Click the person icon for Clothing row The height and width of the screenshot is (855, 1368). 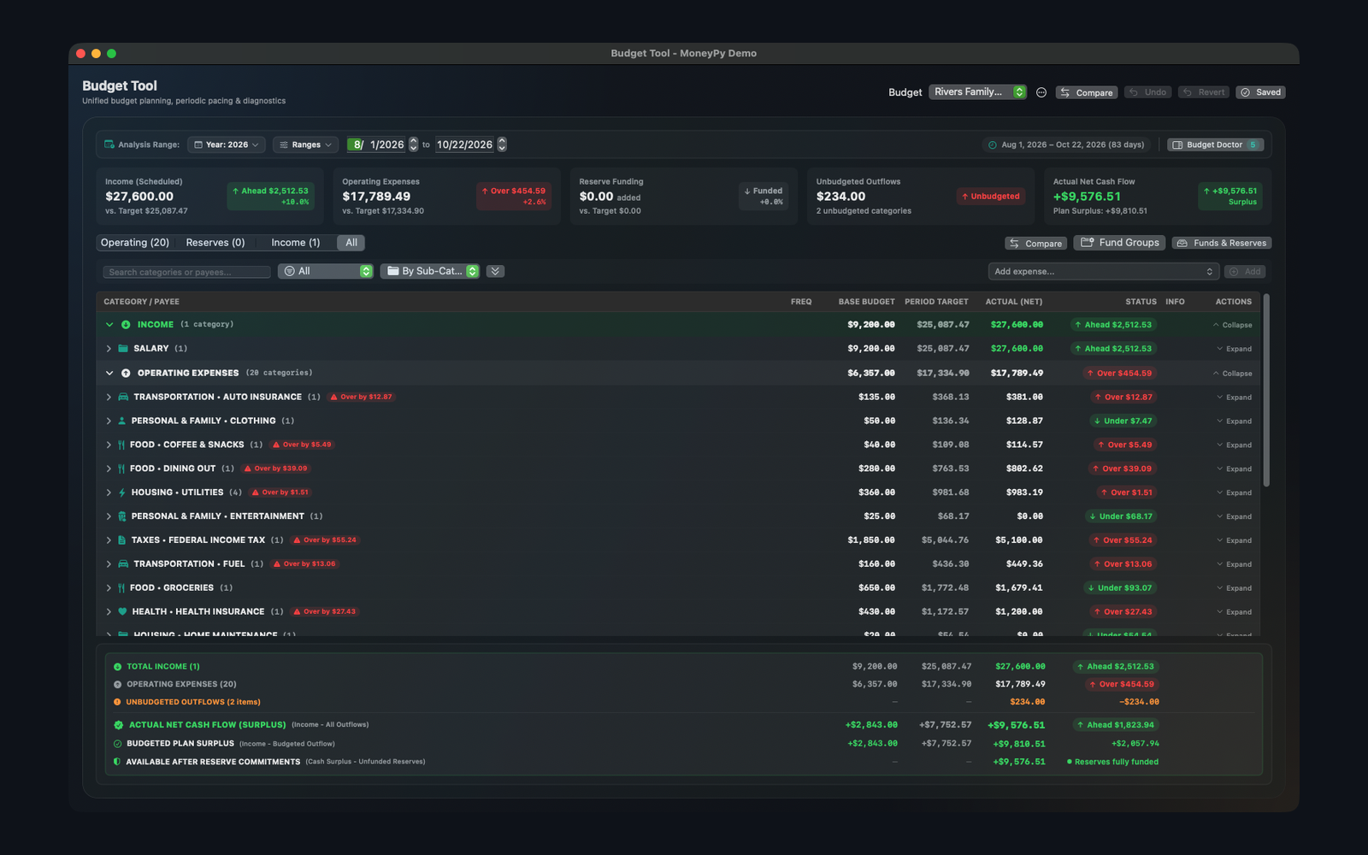(121, 421)
